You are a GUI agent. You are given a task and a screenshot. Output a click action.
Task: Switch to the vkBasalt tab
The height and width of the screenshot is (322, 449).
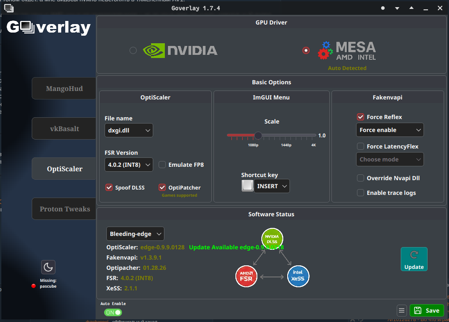64,128
